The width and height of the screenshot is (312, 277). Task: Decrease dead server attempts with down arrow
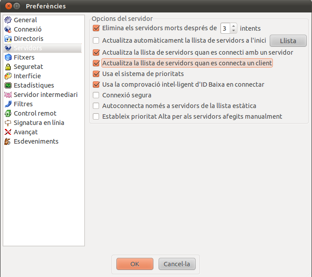(233, 31)
